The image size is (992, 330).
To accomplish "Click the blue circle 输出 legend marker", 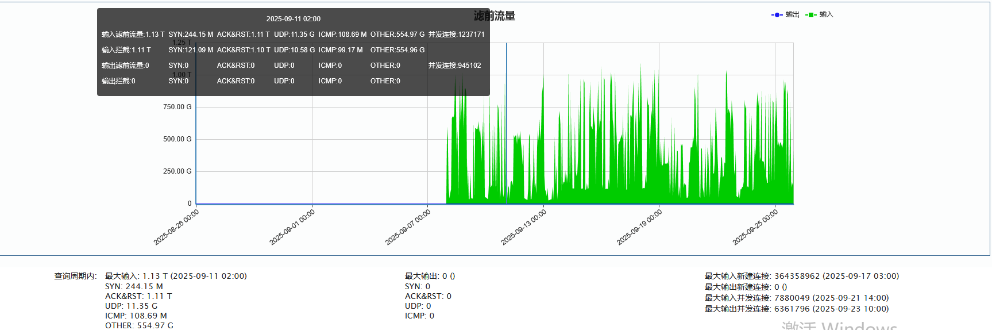I will [x=777, y=15].
